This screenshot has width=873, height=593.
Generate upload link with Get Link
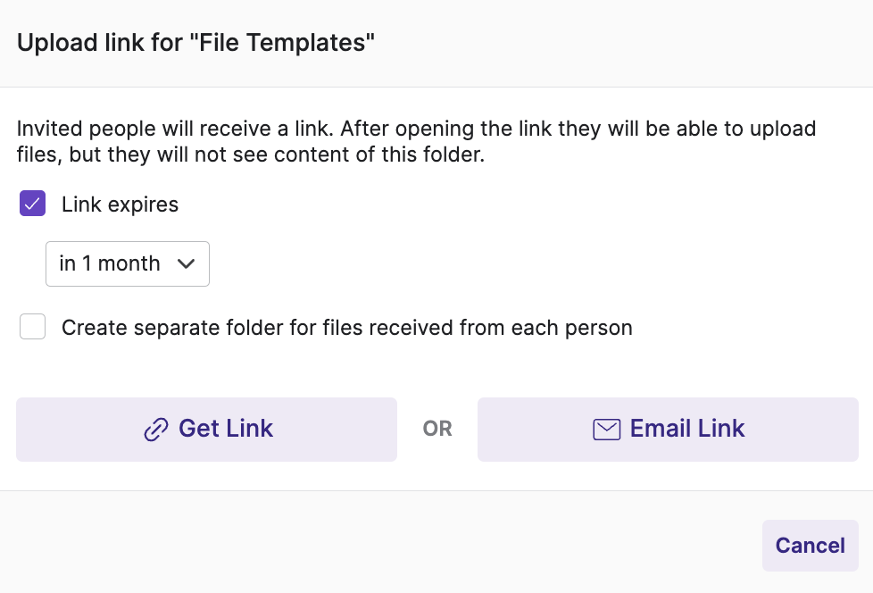[x=206, y=430]
